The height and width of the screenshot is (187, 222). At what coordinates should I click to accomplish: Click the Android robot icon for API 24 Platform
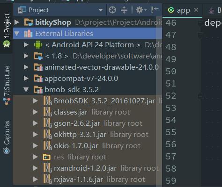38,45
